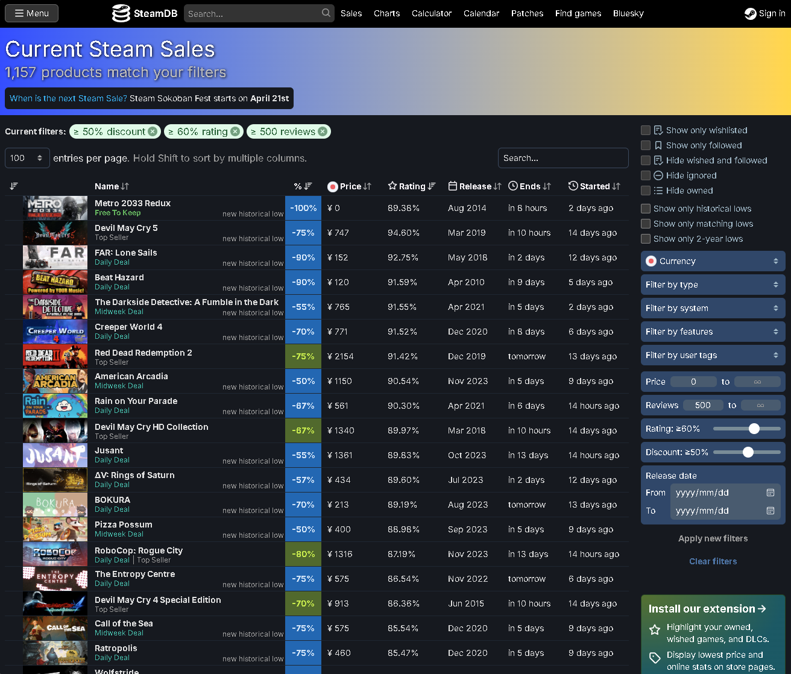Screen dimensions: 791x674
Task: Check the Hide owned option
Action: point(646,191)
